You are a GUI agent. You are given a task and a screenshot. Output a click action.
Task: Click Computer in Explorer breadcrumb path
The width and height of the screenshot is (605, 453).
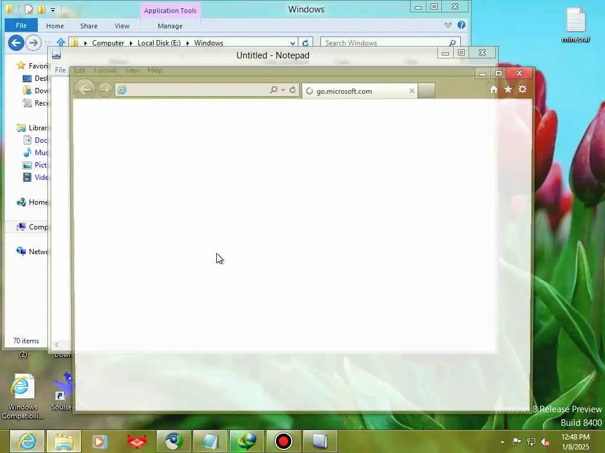click(108, 42)
